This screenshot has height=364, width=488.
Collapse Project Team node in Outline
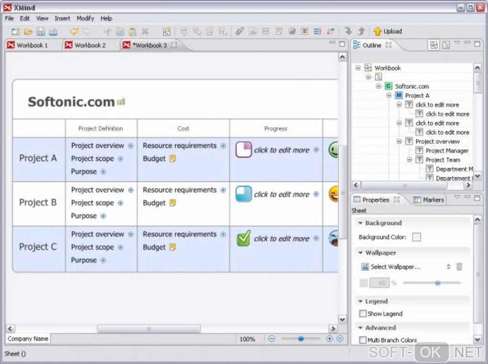[410, 160]
